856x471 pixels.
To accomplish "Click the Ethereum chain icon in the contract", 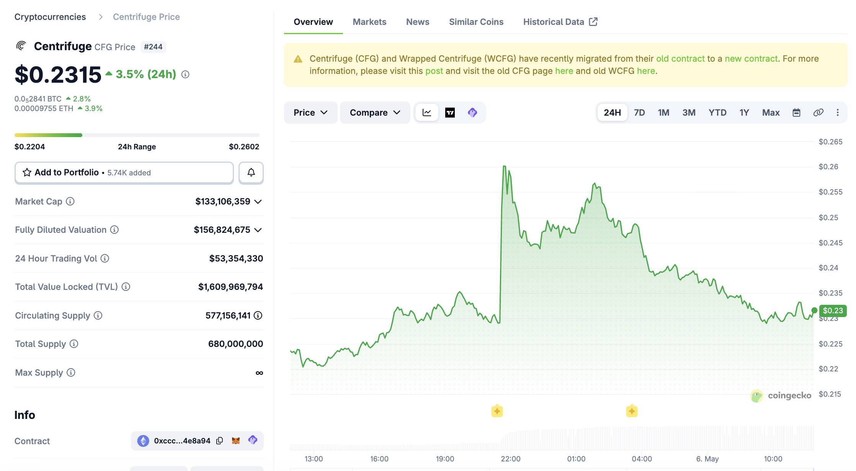I will tap(143, 441).
